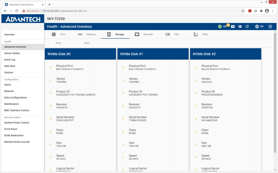
Task: Click the refresh icon in blue header
Action: [247, 26]
